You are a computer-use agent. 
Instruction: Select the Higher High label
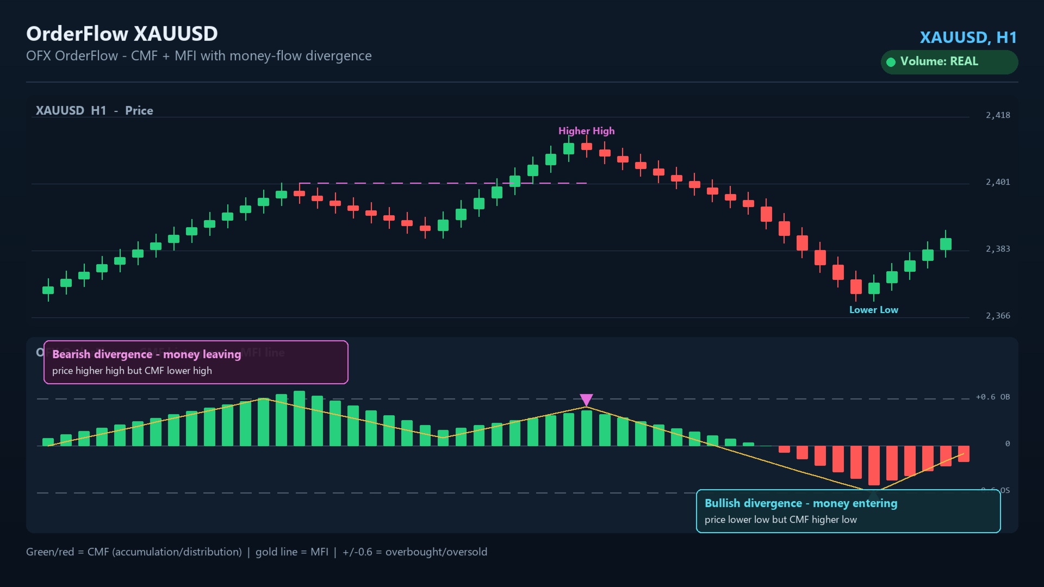[x=586, y=131]
